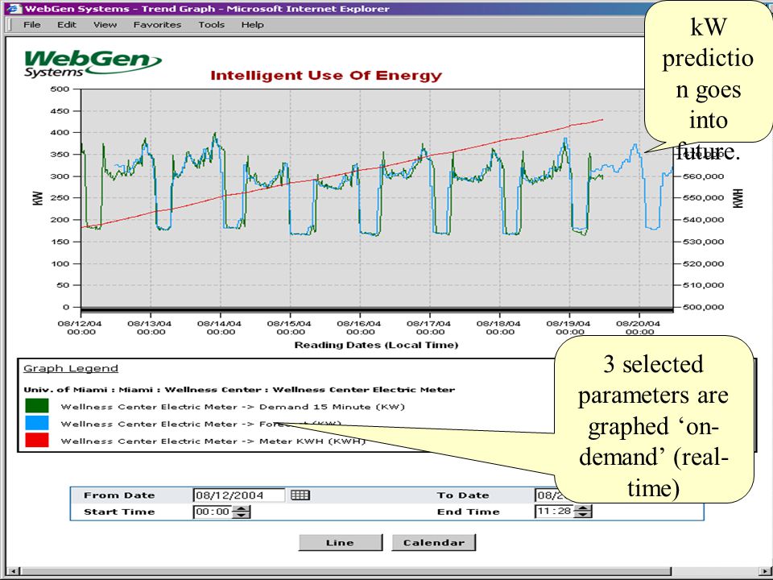Click the Calendar button

[x=434, y=542]
